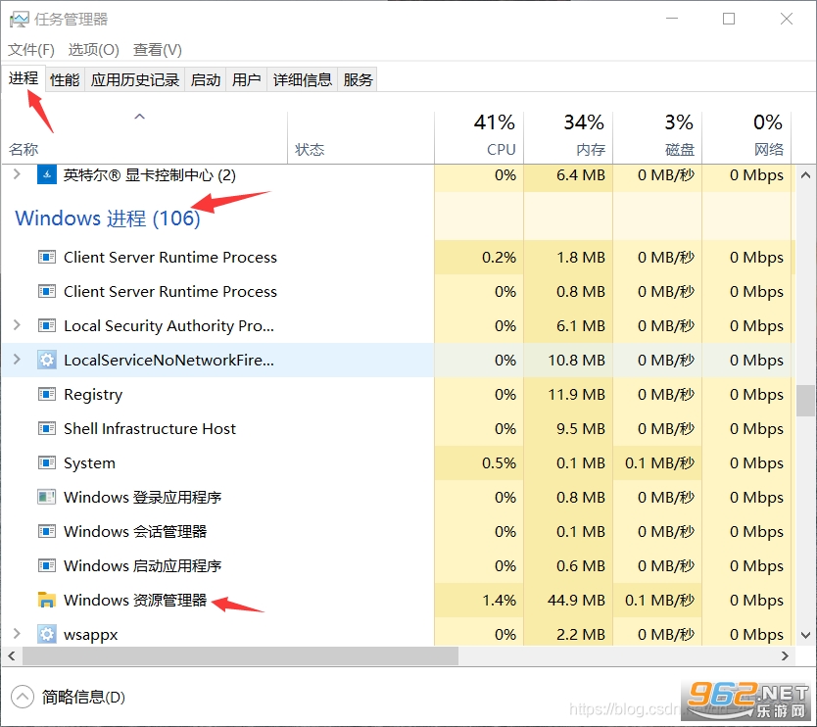This screenshot has height=727, width=817.
Task: Select the System process name
Action: pyautogui.click(x=89, y=462)
